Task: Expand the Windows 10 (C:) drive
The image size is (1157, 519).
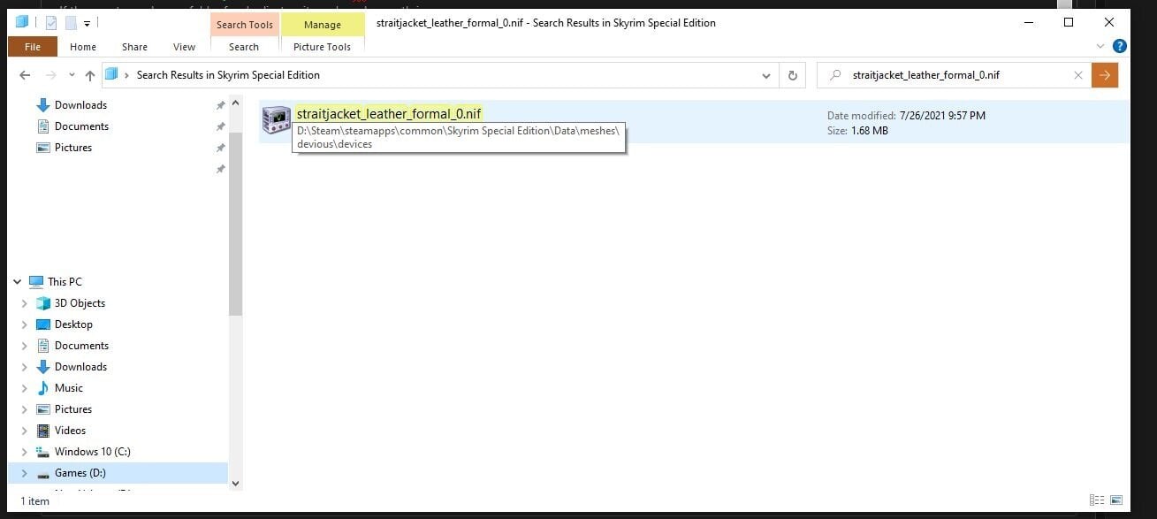Action: 25,452
